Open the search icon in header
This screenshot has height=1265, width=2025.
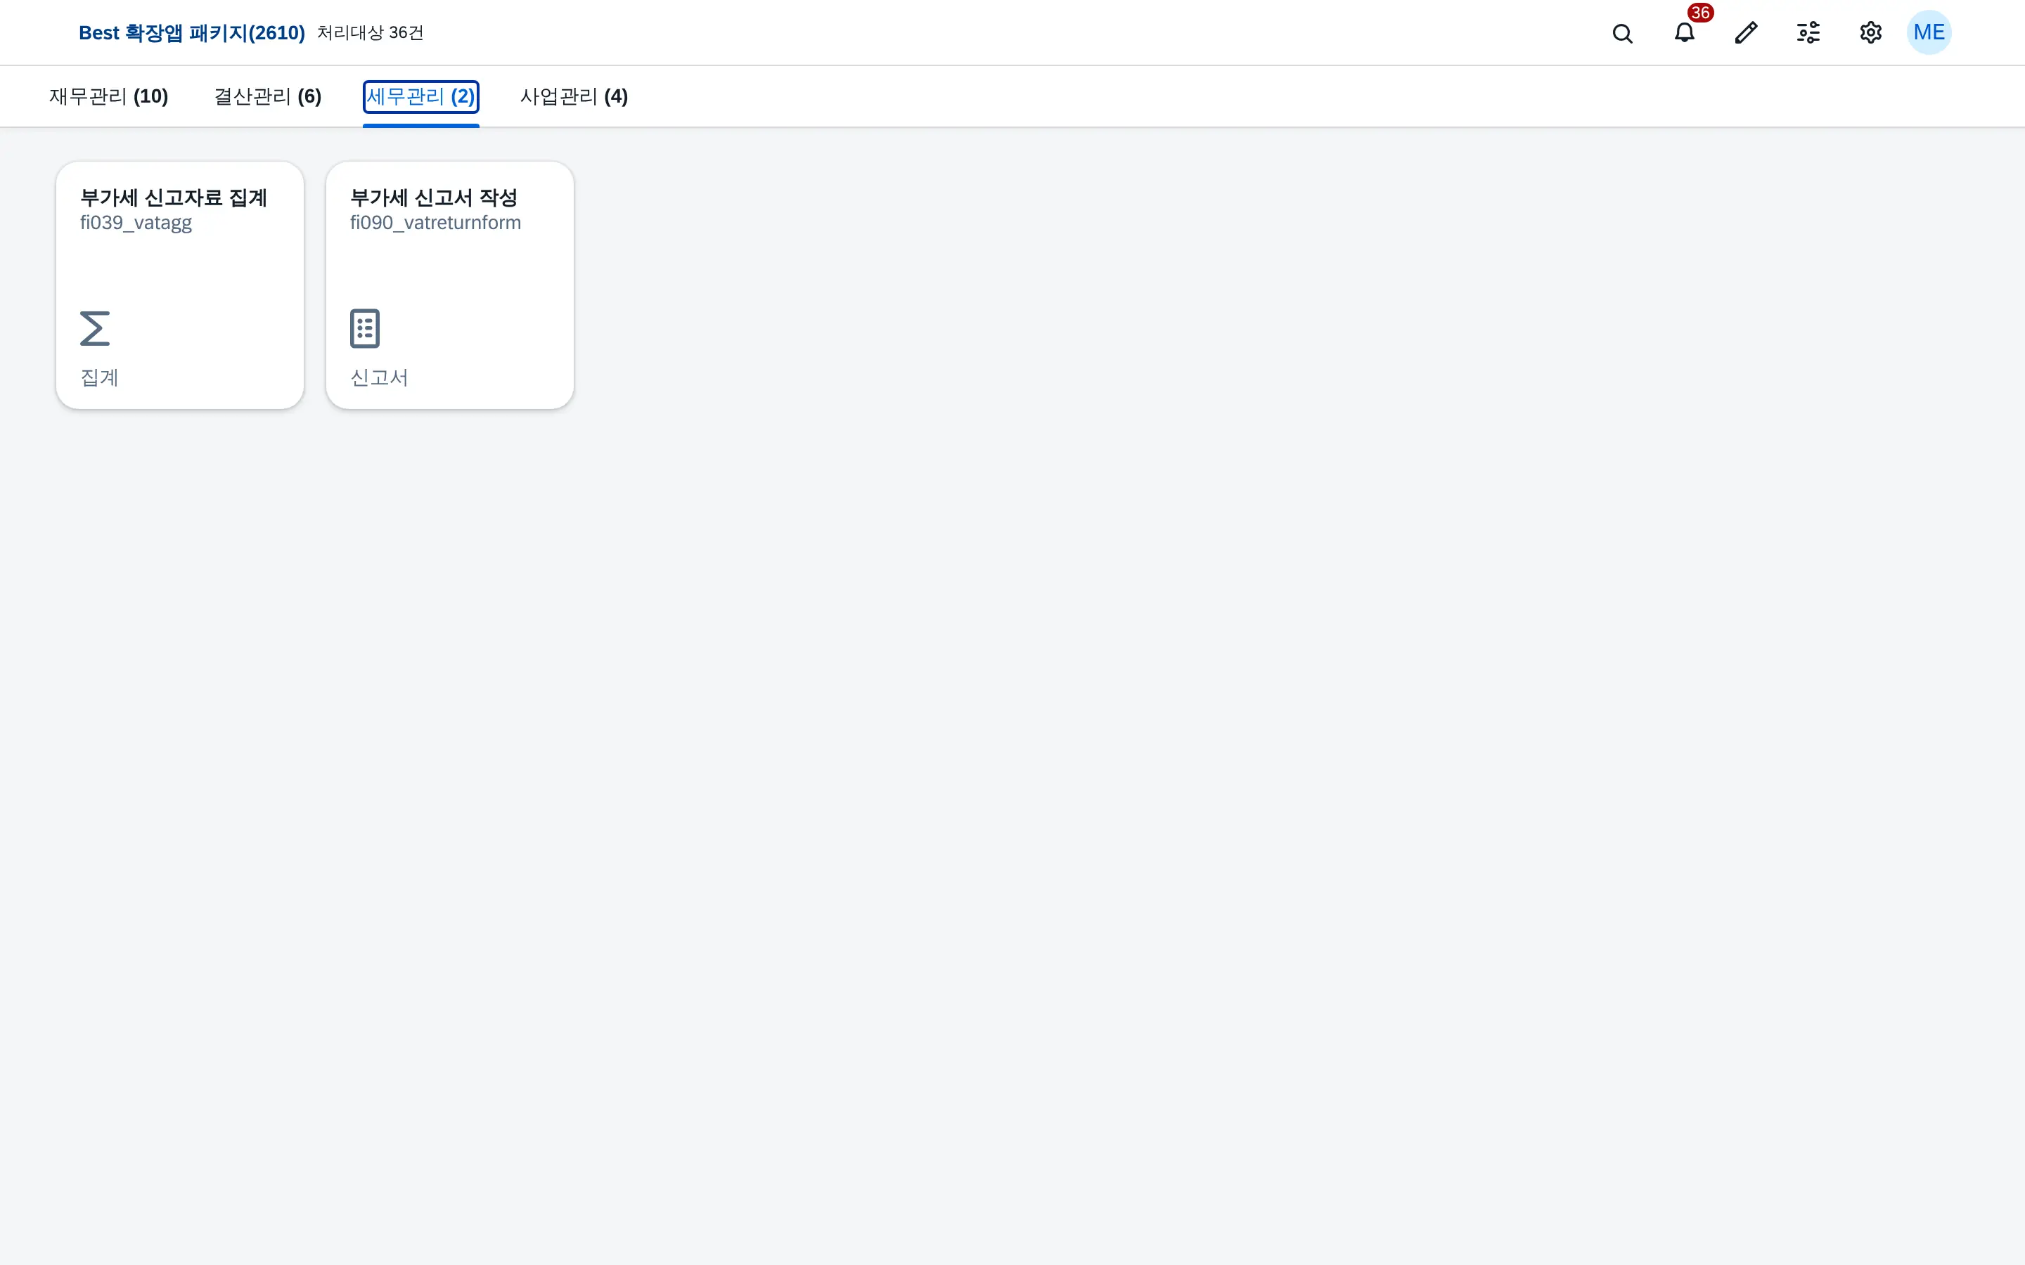(1621, 32)
